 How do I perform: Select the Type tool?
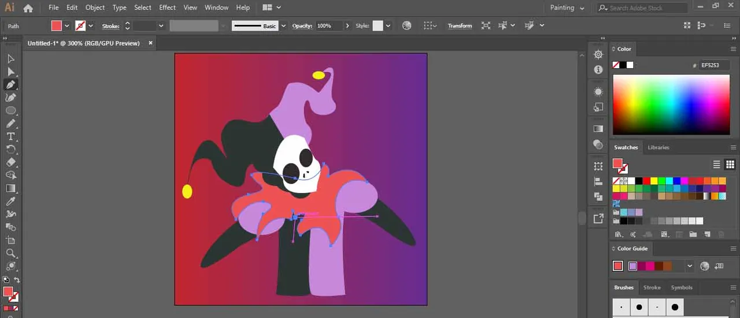(x=10, y=136)
